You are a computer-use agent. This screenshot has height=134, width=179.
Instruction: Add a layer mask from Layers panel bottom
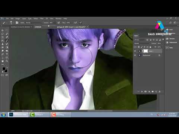tap(145, 92)
